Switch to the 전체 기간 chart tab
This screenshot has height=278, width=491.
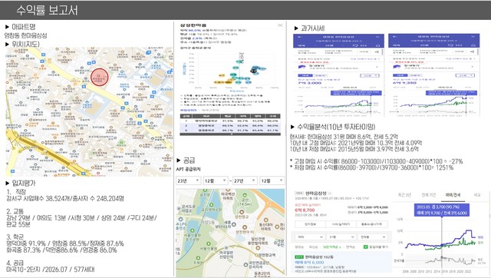[429, 195]
